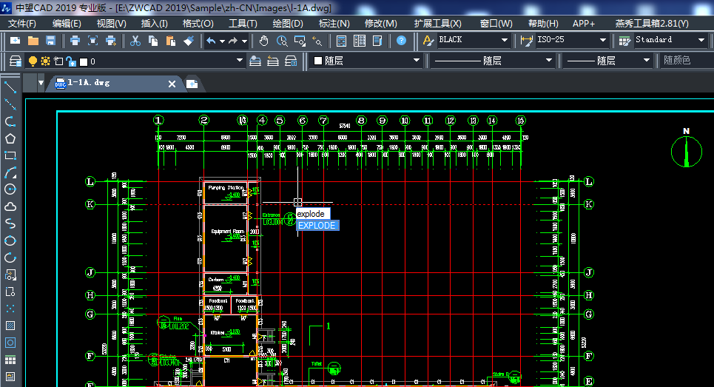Select the Polygon draw tool
714x387 pixels.
click(10, 138)
